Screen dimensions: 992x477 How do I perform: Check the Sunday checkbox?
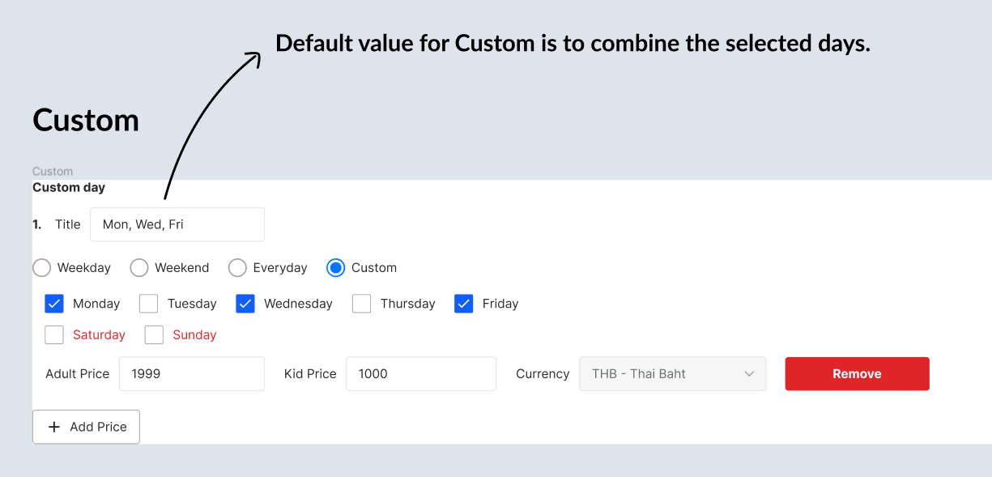[x=154, y=334]
